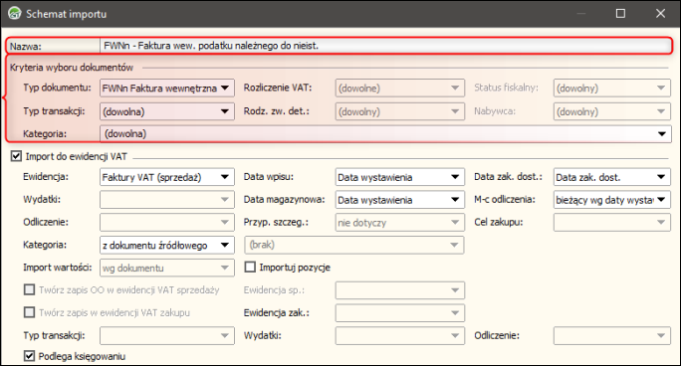The width and height of the screenshot is (681, 366).
Task: Expand the upper Typ transakcji criteria dropdown
Action: pyautogui.click(x=167, y=111)
